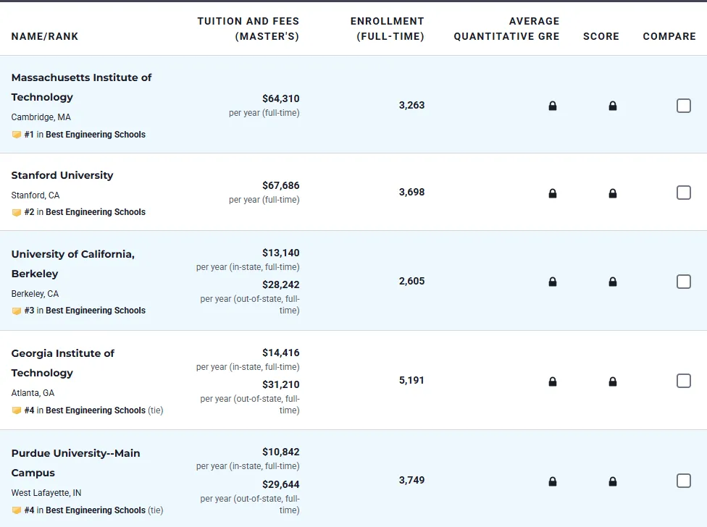This screenshot has width=707, height=527.
Task: Check the compare box for MIT
Action: coord(683,106)
